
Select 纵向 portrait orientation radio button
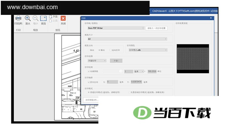click(89, 50)
